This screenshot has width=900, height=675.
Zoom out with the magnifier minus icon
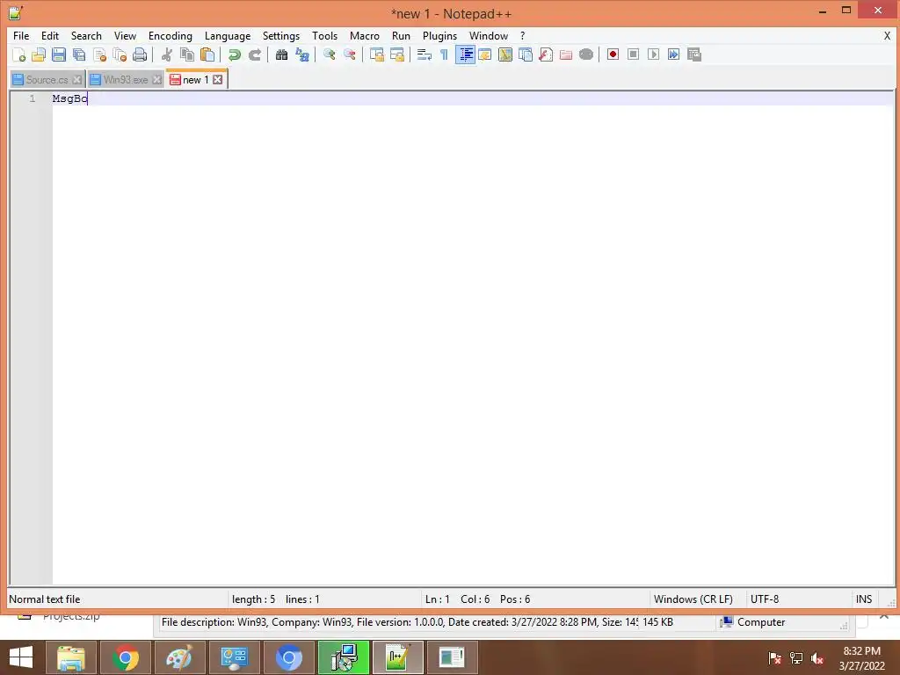pyautogui.click(x=349, y=54)
